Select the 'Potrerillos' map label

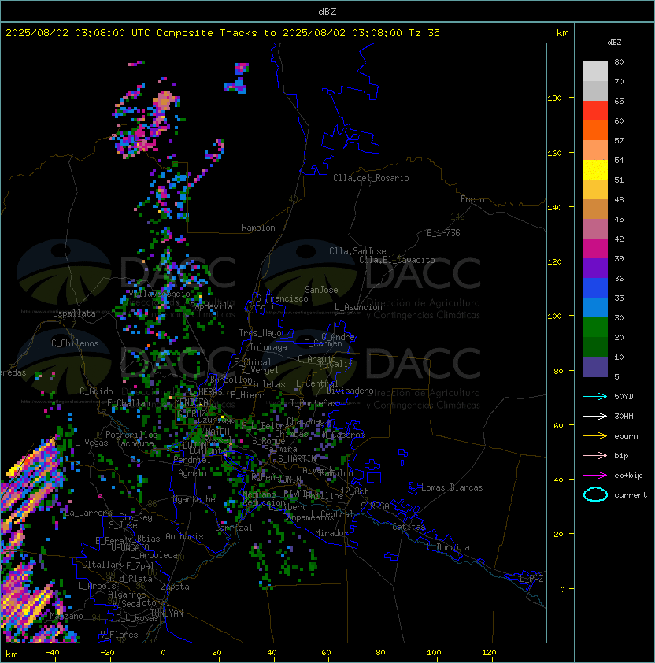[x=131, y=435]
